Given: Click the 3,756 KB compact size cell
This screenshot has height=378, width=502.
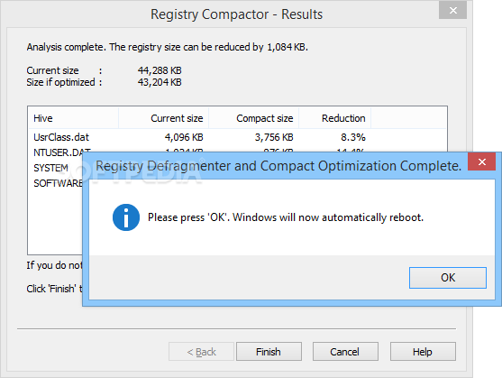Looking at the screenshot, I should 274,137.
